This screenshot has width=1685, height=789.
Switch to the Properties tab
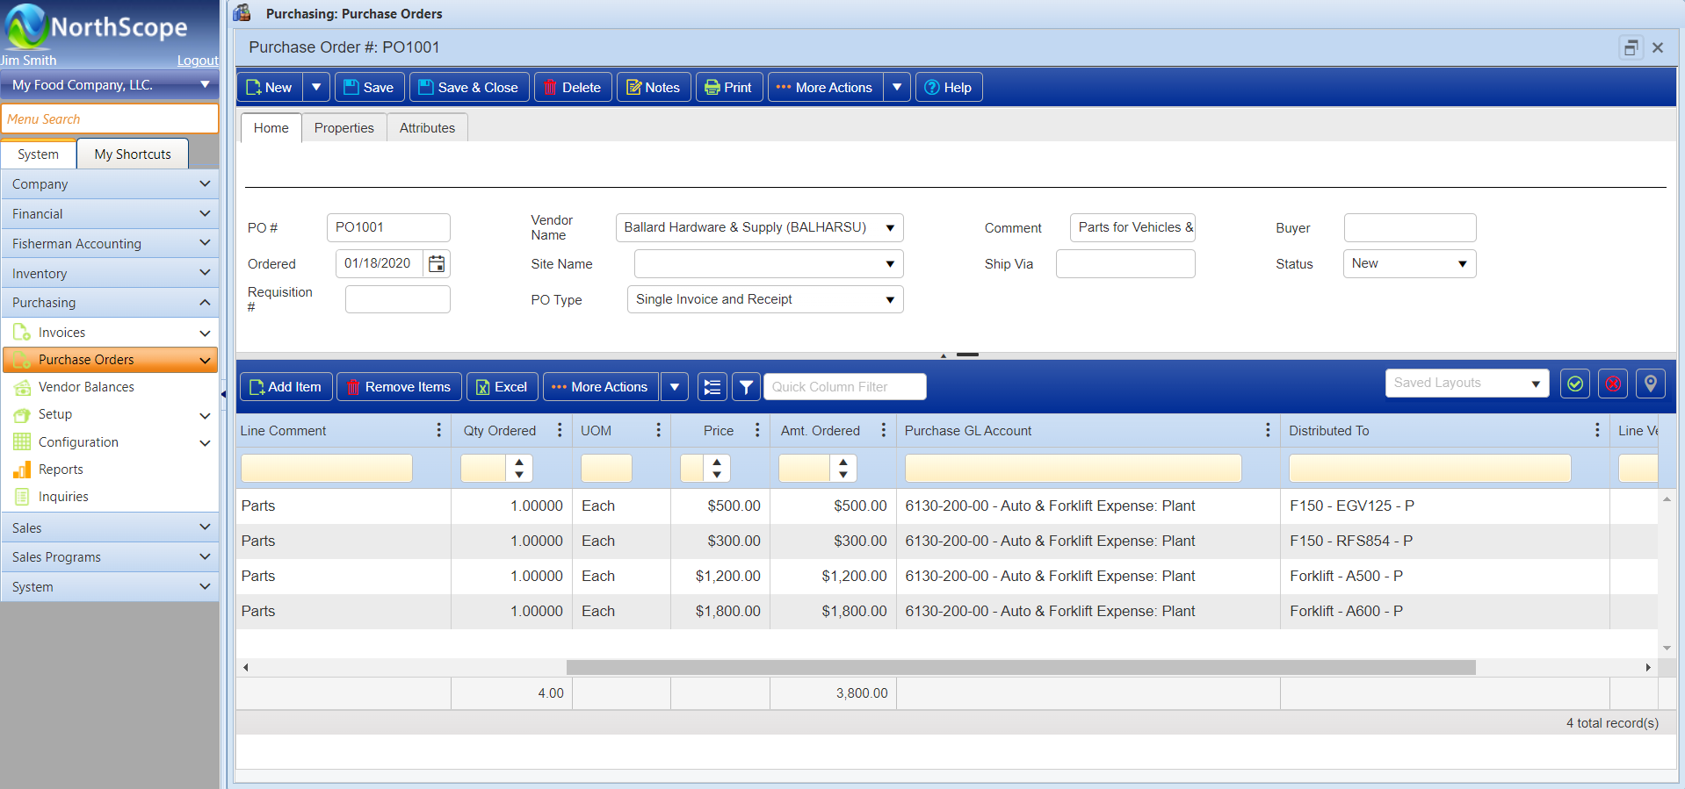[x=344, y=128]
